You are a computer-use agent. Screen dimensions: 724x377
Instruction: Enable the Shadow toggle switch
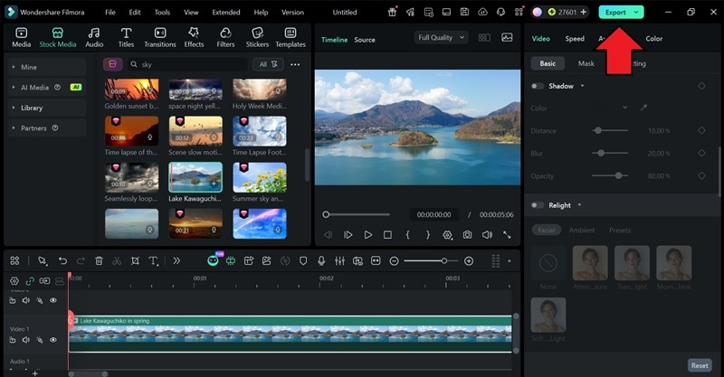tap(538, 86)
